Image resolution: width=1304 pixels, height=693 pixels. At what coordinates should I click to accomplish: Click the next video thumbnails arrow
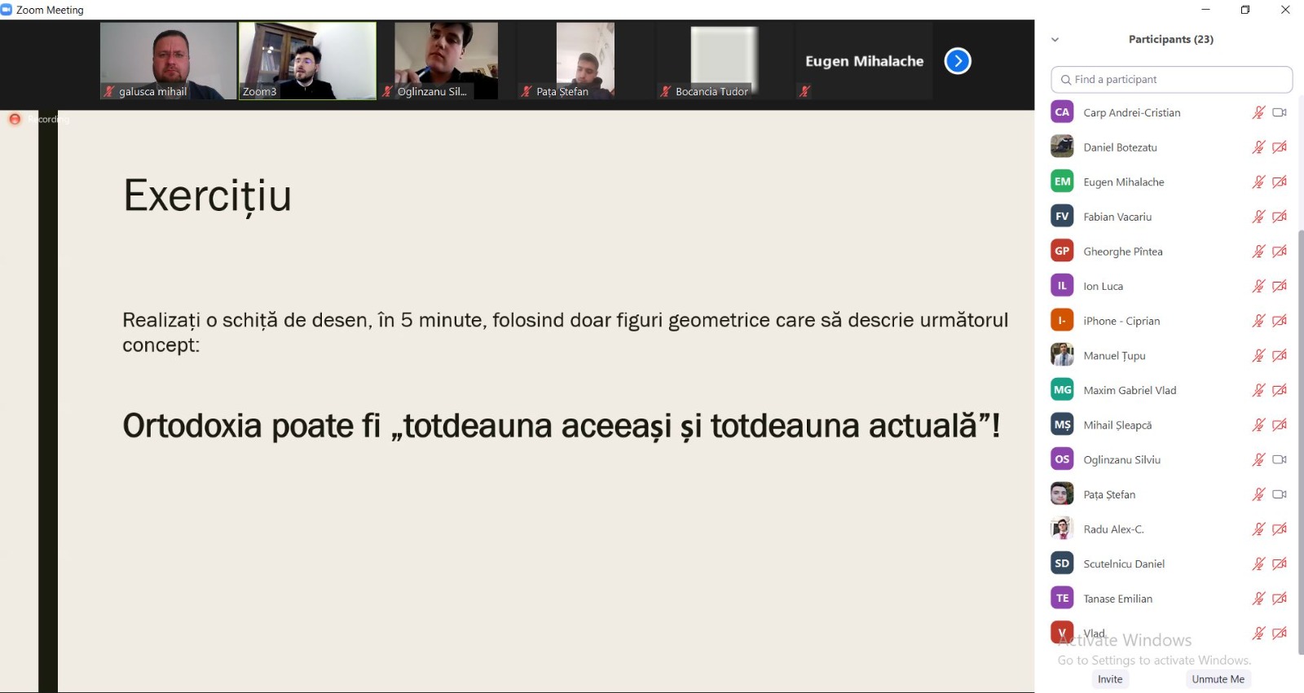(958, 61)
